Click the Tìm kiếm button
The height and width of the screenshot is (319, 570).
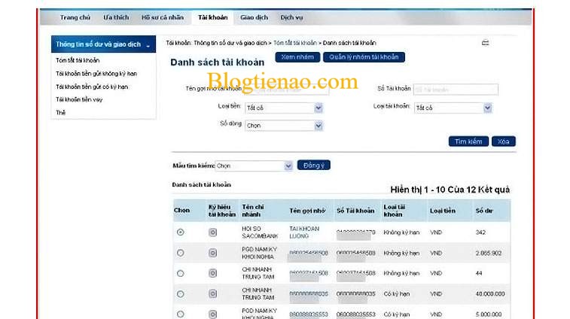point(468,141)
